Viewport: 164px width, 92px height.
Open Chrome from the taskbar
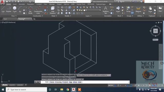[68, 90]
